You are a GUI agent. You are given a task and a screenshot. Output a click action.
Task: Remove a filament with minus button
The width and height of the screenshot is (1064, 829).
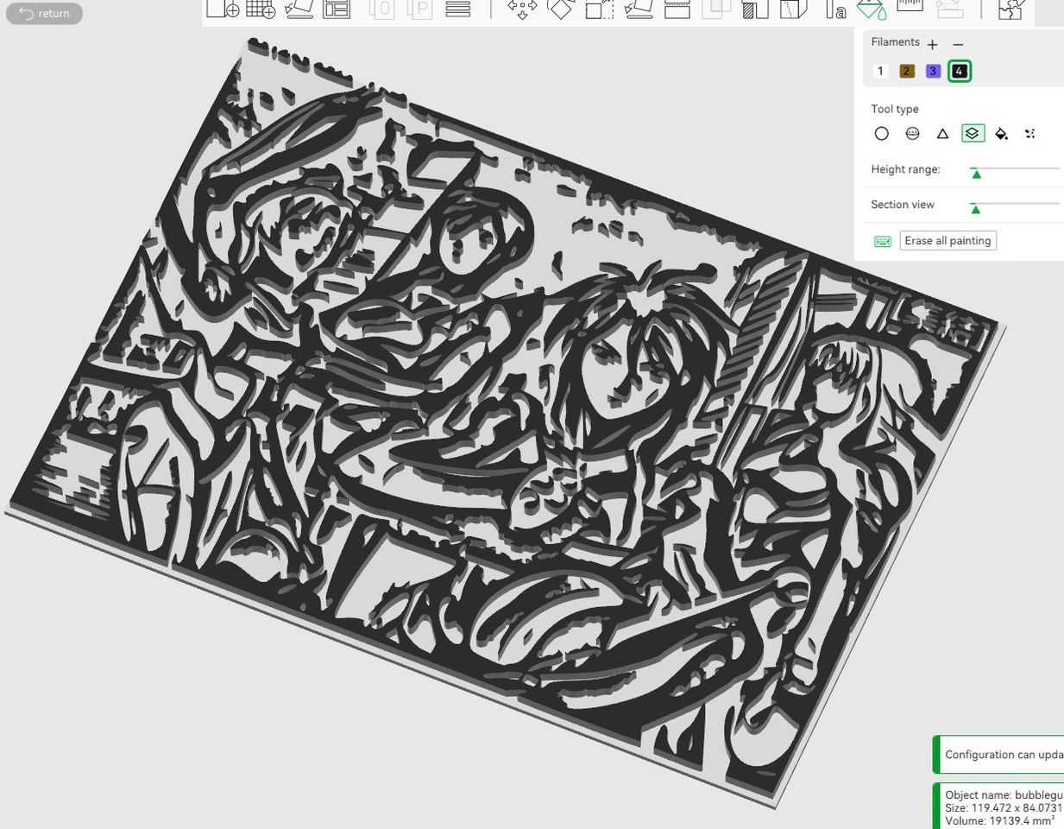(x=958, y=44)
